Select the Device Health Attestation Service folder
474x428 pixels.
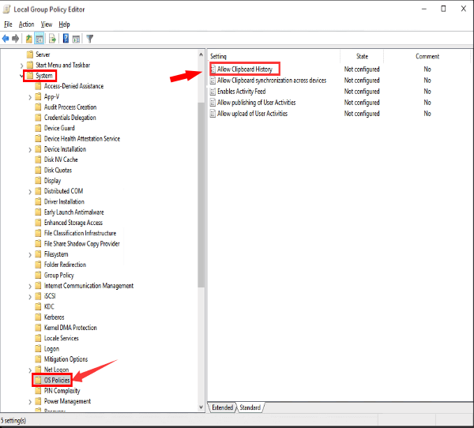pos(82,139)
